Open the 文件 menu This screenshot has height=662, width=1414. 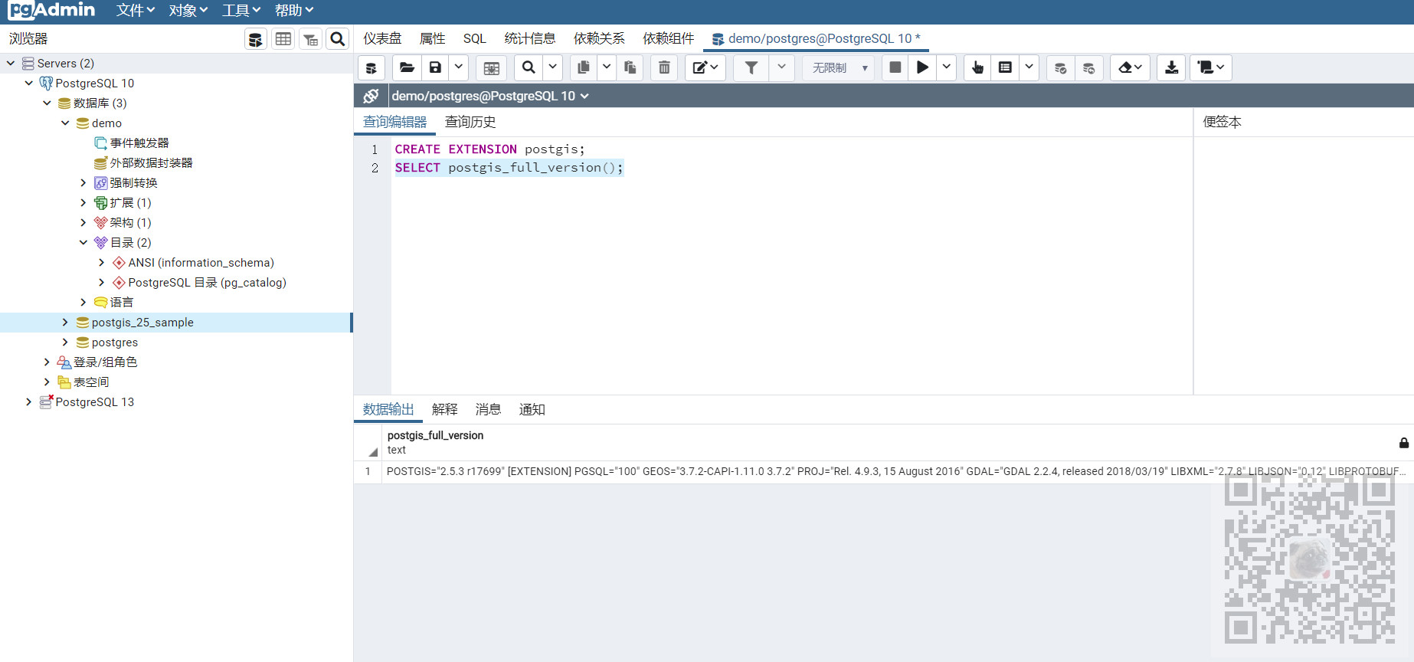click(136, 11)
